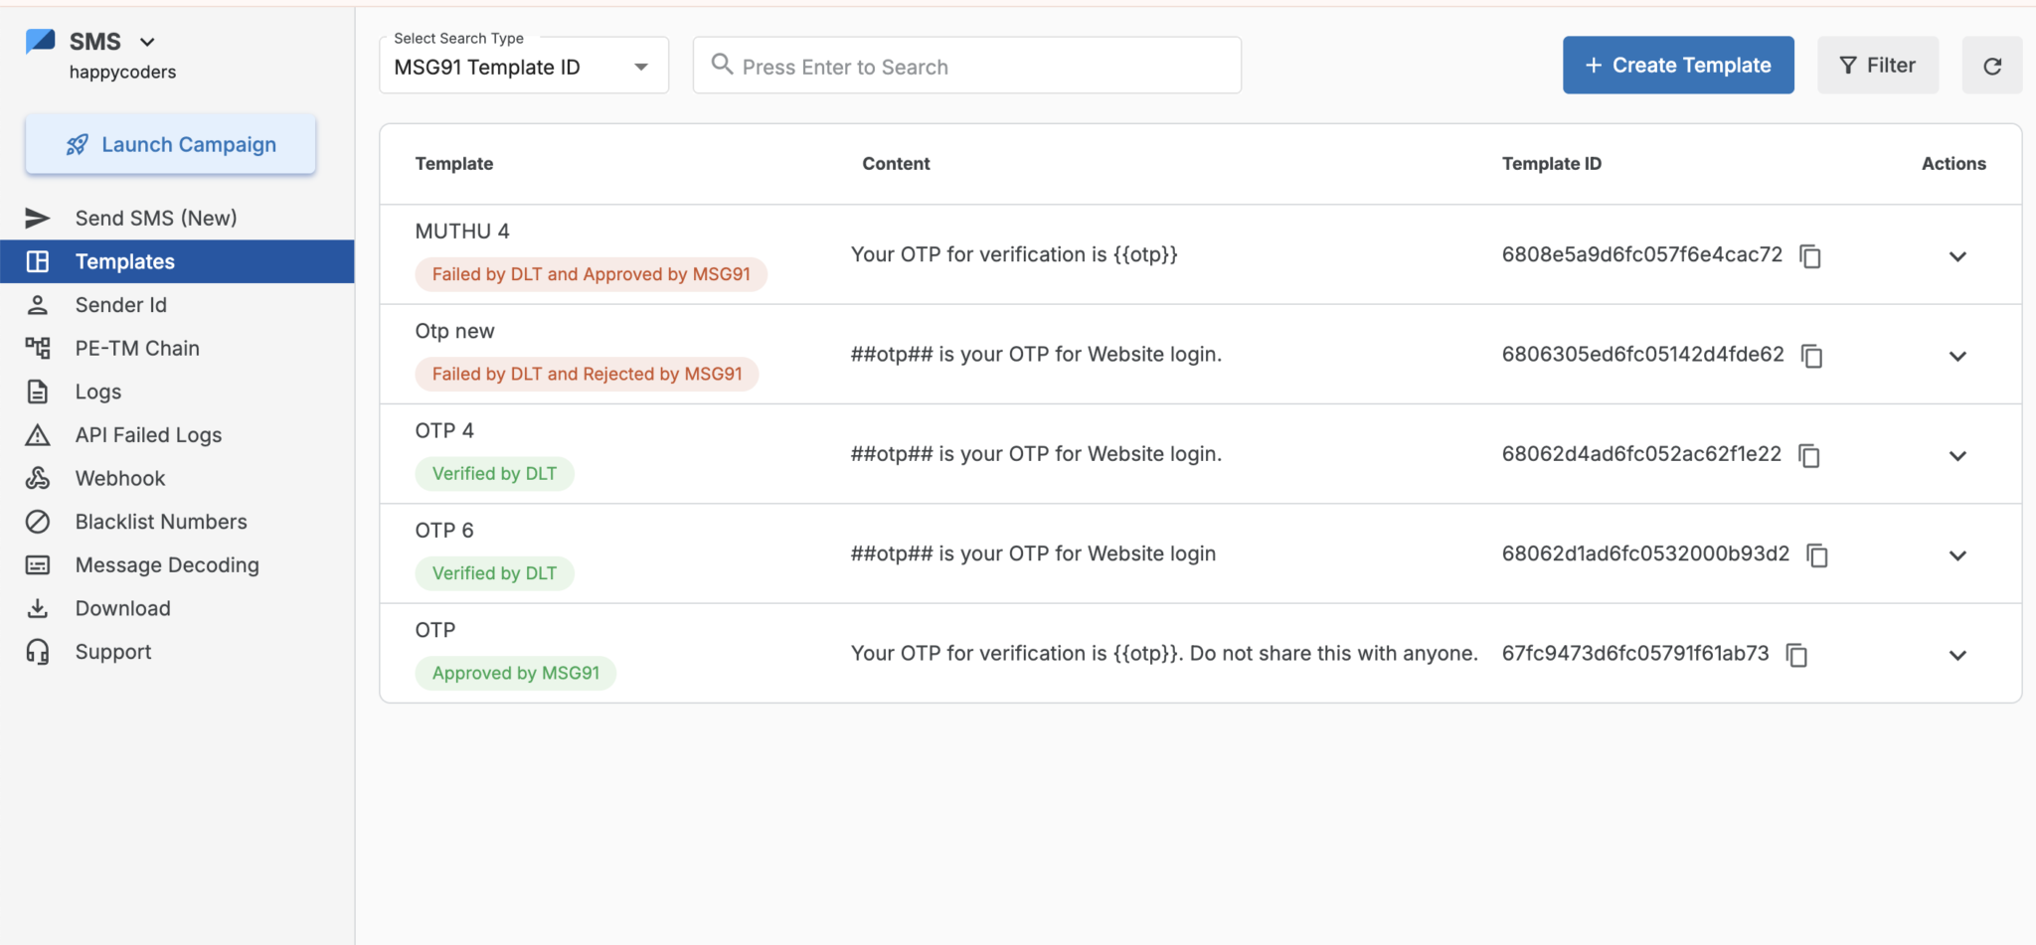Click template name 'OTP 6'
Screen dimensions: 2036x945
[444, 531]
